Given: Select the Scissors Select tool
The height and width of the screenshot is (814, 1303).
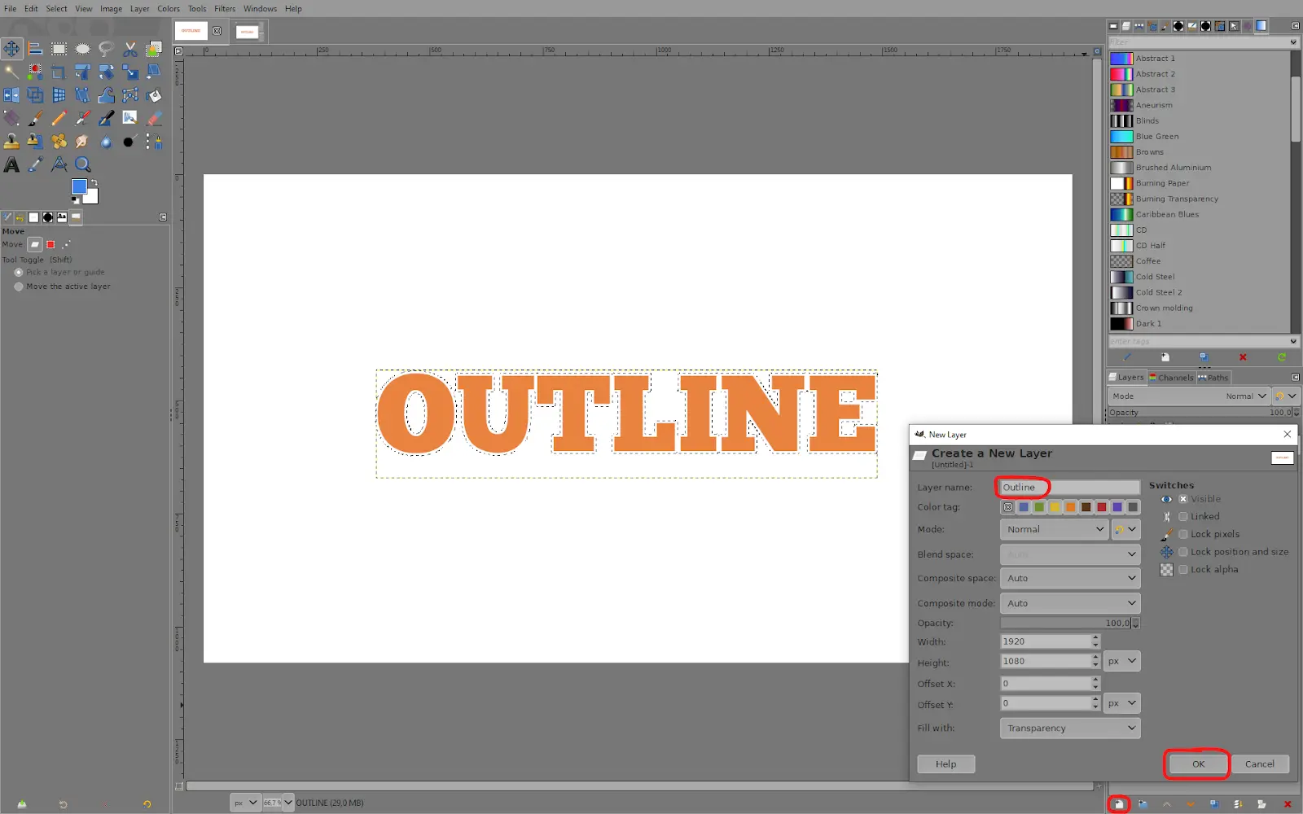Looking at the screenshot, I should coord(130,49).
